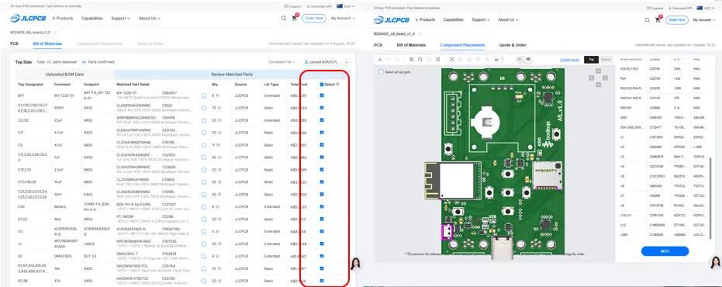Check Select all top parts checkbox
Image resolution: width=722 pixels, height=287 pixels.
pyautogui.click(x=381, y=72)
